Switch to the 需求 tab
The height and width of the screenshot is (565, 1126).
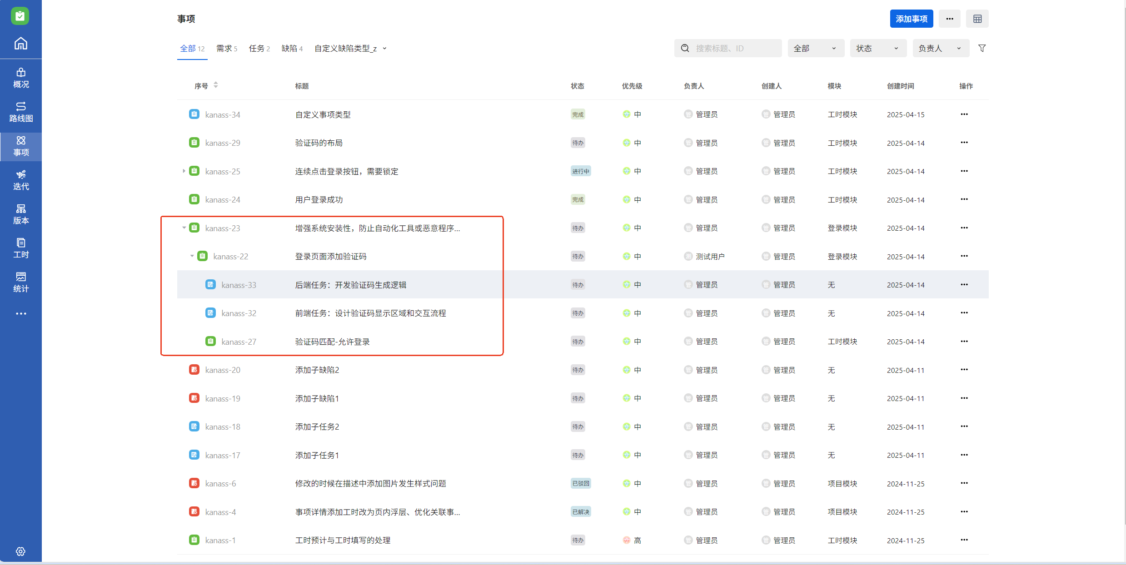[x=226, y=48]
